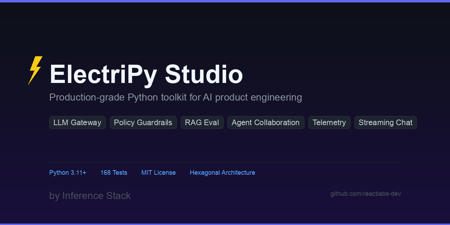Open the Python 3.11+ link
The image size is (450, 225).
tap(67, 173)
